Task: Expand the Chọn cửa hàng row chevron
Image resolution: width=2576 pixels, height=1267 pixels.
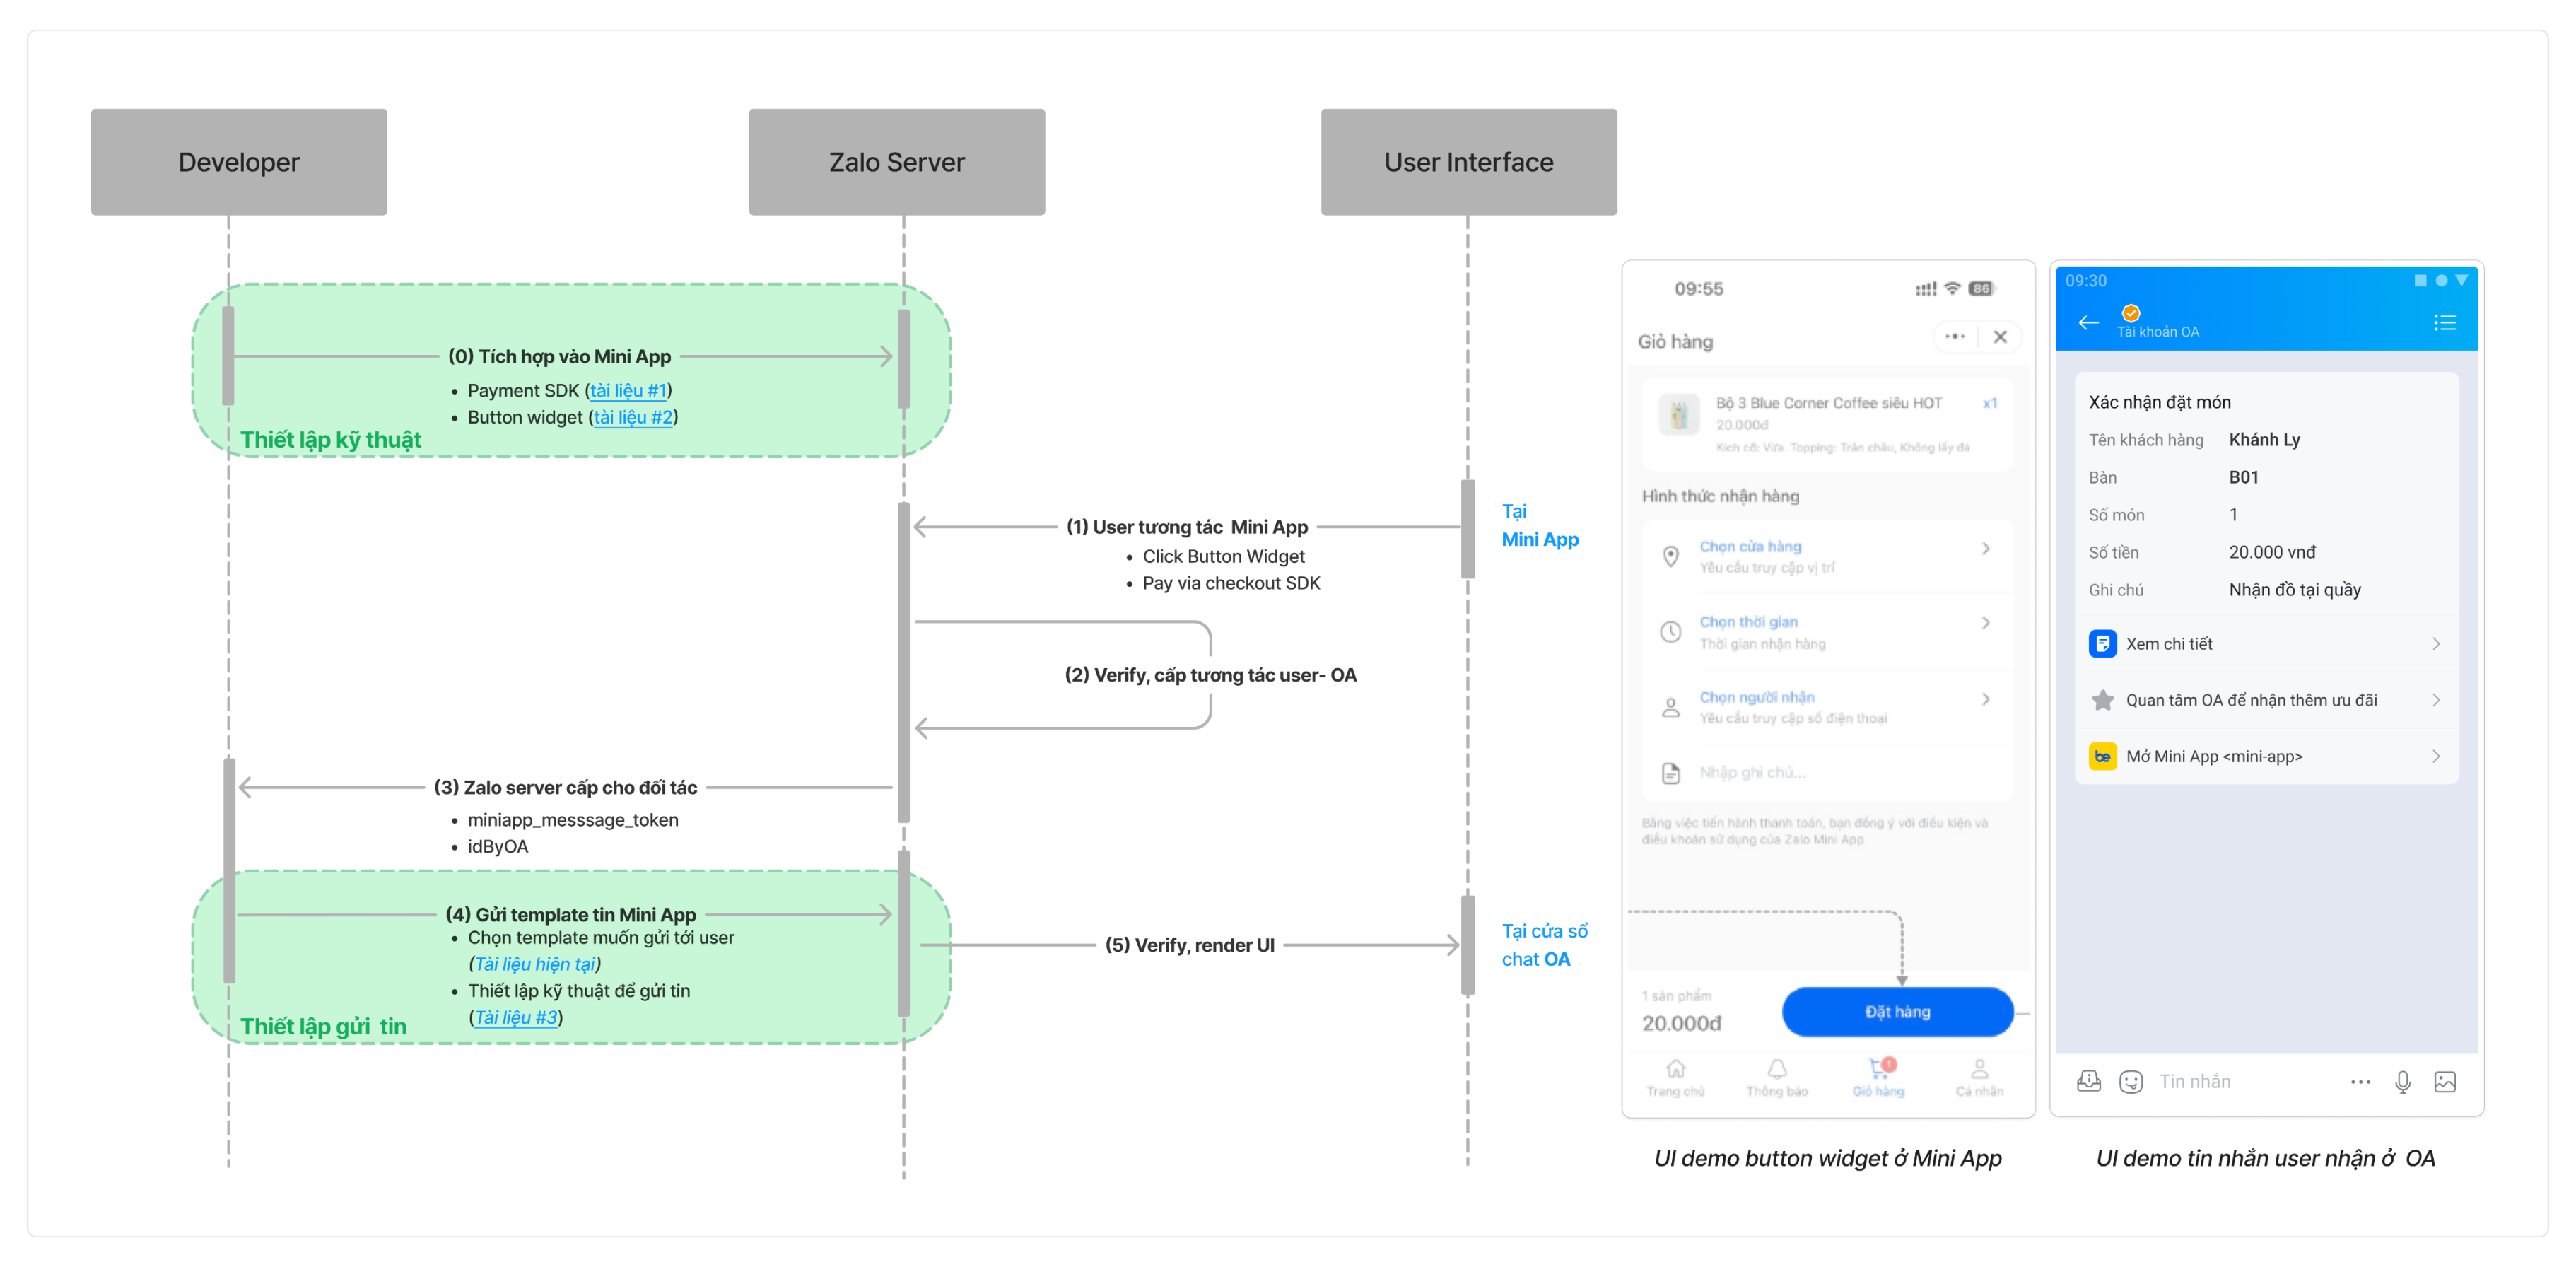Action: pyautogui.click(x=1986, y=548)
